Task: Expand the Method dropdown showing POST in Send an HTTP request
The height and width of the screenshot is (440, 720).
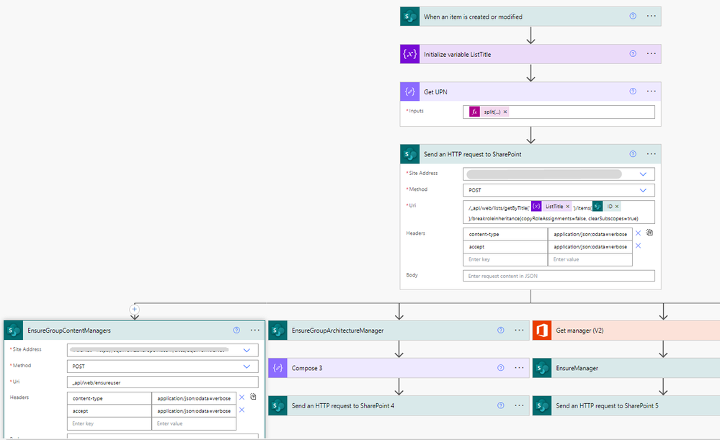Action: tap(643, 190)
